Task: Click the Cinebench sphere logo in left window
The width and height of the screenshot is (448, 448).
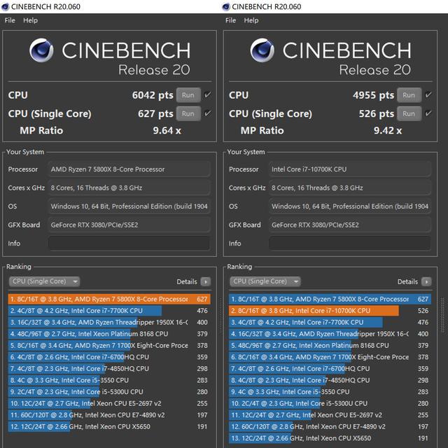Action: (41, 50)
